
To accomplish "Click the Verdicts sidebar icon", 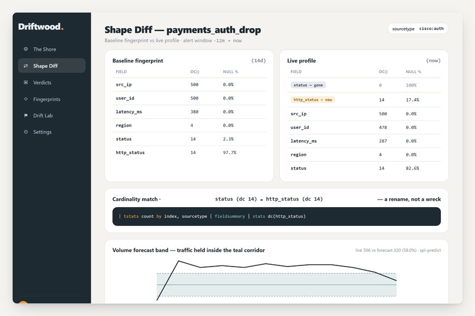I will pyautogui.click(x=26, y=82).
